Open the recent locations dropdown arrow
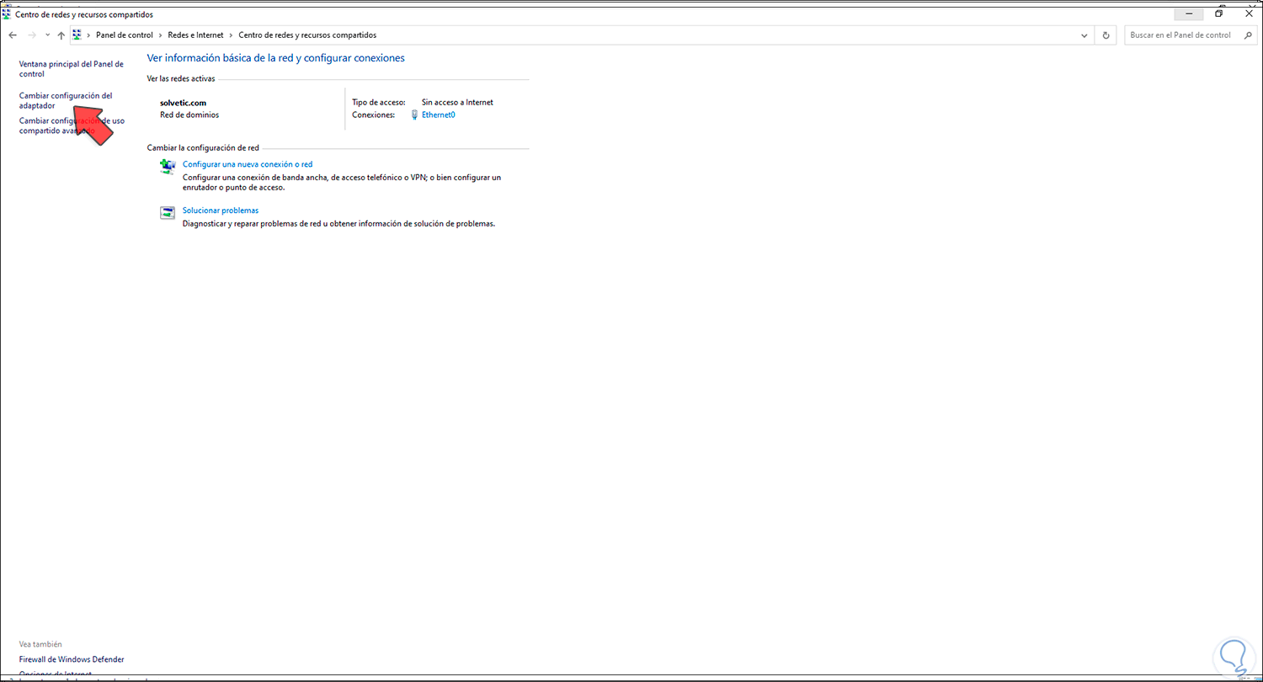Image resolution: width=1263 pixels, height=682 pixels. [47, 35]
